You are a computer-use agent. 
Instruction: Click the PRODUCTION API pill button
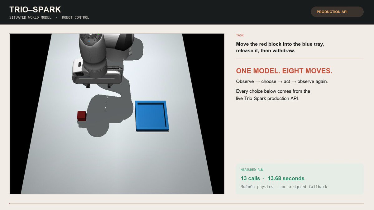(x=337, y=12)
